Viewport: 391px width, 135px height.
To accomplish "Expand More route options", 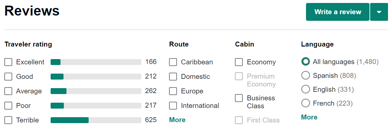I will coord(177,120).
